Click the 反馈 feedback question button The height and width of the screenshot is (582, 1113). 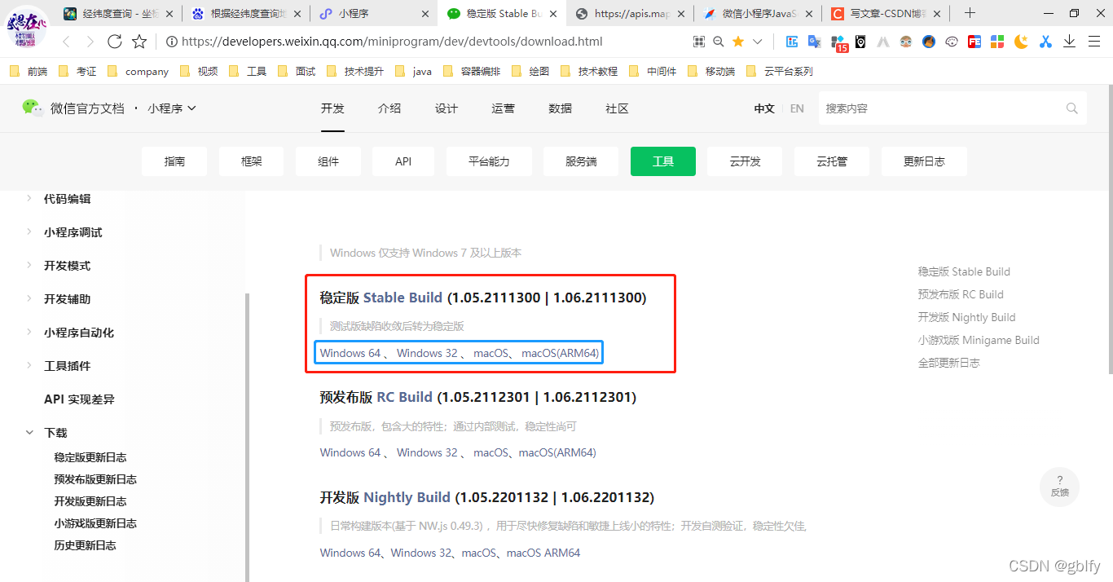coord(1059,487)
